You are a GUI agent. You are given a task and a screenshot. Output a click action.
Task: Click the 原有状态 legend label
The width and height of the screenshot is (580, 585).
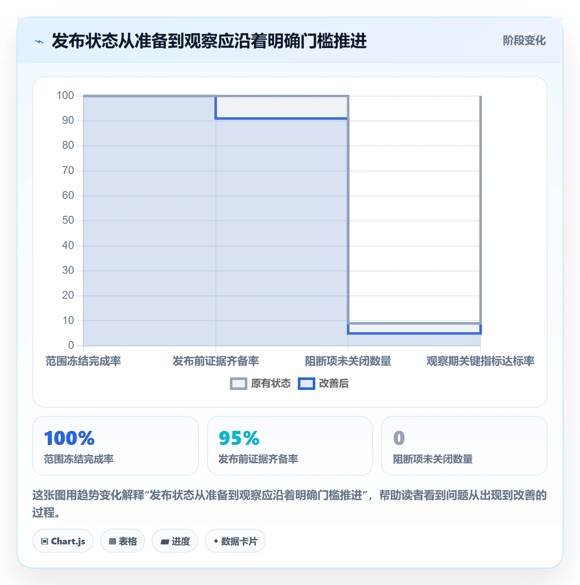271,384
